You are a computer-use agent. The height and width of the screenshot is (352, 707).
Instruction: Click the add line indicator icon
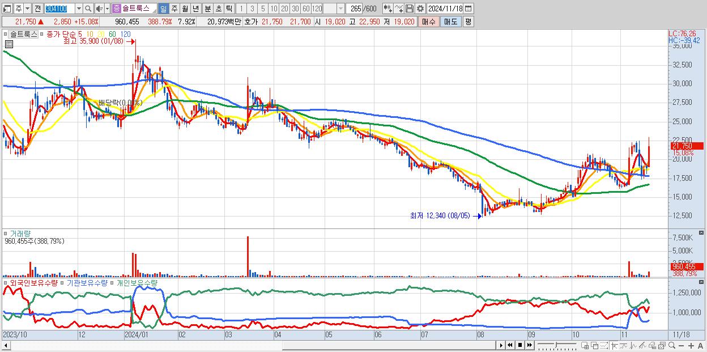[x=399, y=9]
